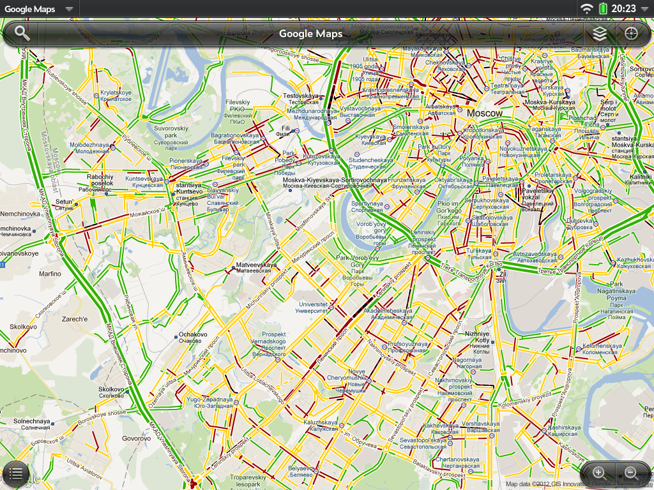Open the list menu button bottom-left
654x490 pixels.
(x=16, y=473)
